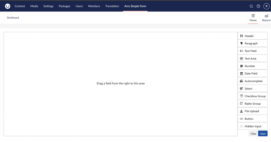Pick the Date Field label
The height and width of the screenshot is (142, 271).
click(x=251, y=74)
